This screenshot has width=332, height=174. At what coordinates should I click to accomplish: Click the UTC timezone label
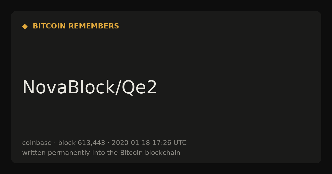180,143
